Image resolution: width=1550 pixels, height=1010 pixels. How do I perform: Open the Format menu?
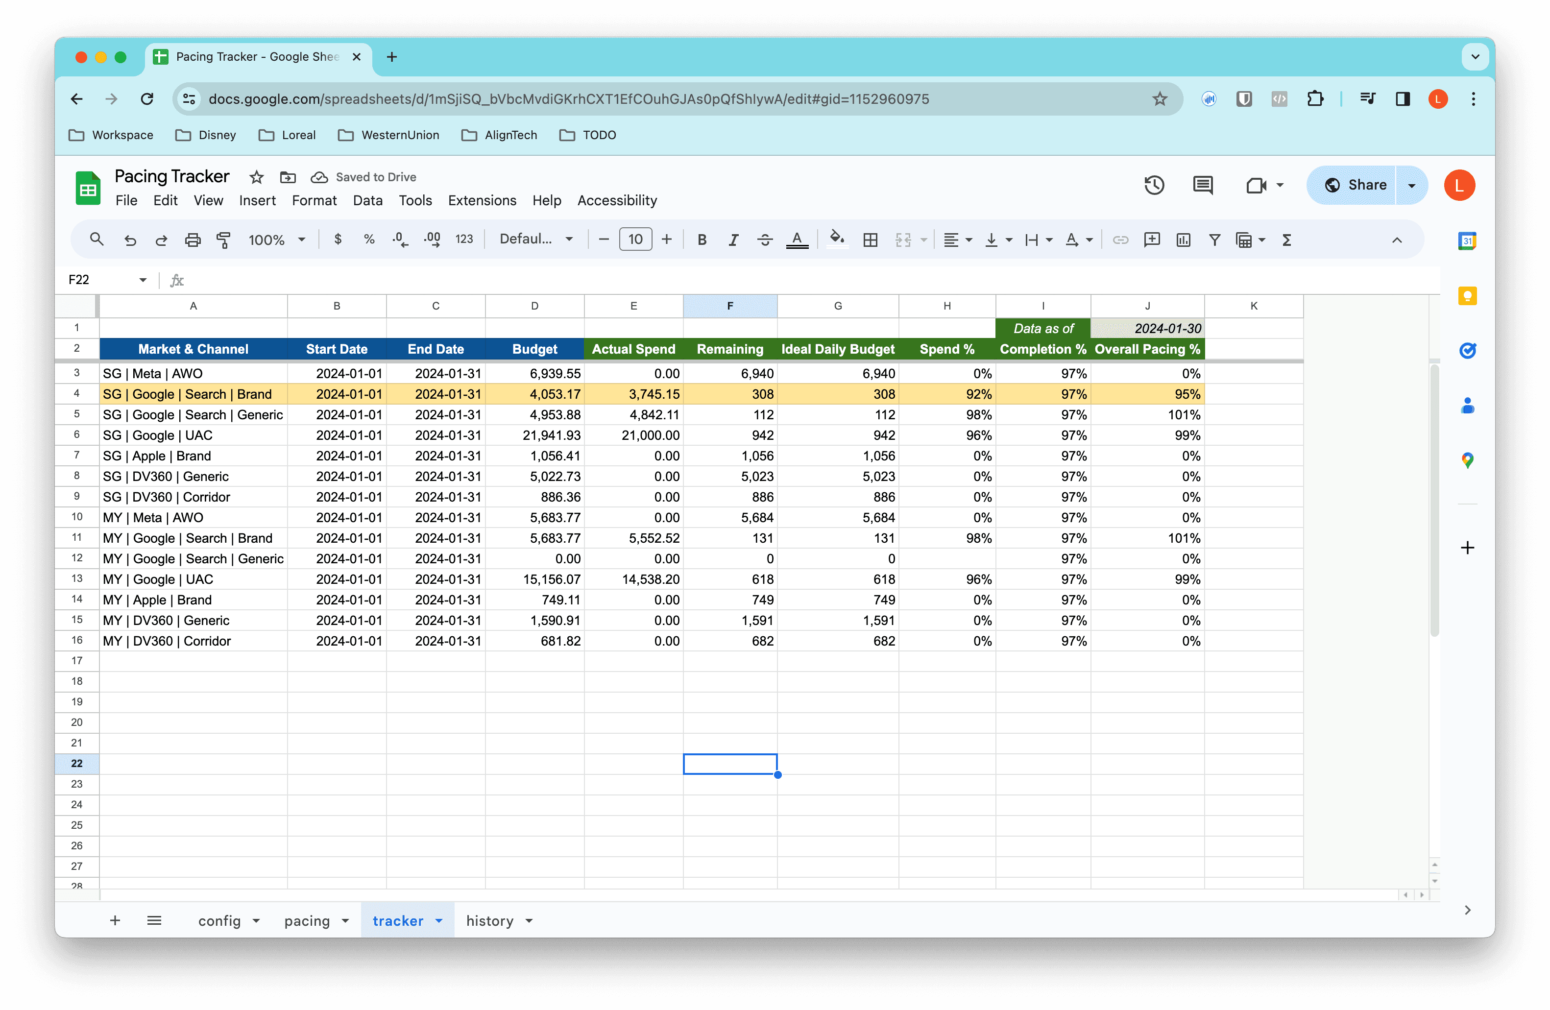click(314, 200)
